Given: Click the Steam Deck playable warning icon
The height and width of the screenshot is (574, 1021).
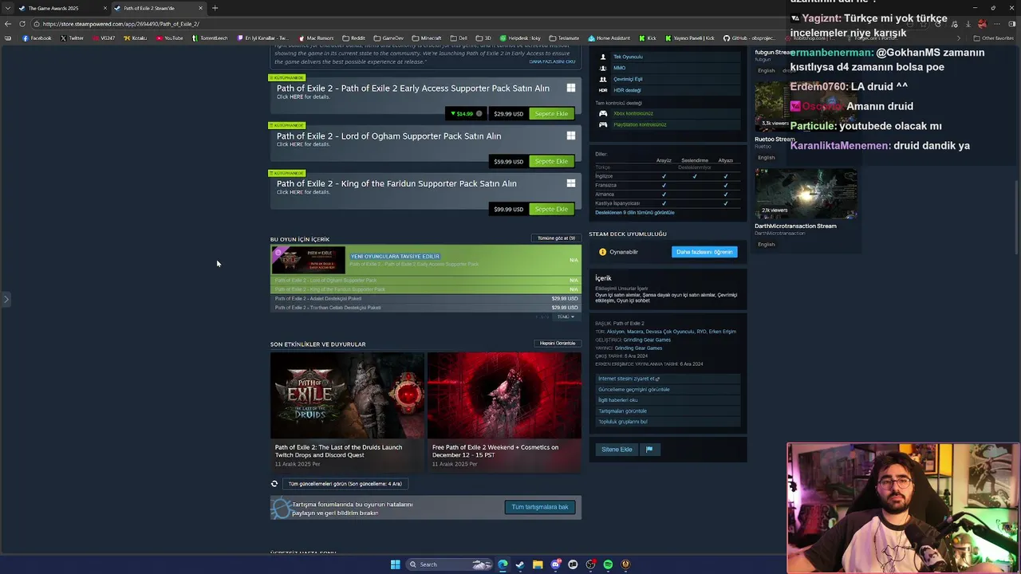Looking at the screenshot, I should [602, 252].
